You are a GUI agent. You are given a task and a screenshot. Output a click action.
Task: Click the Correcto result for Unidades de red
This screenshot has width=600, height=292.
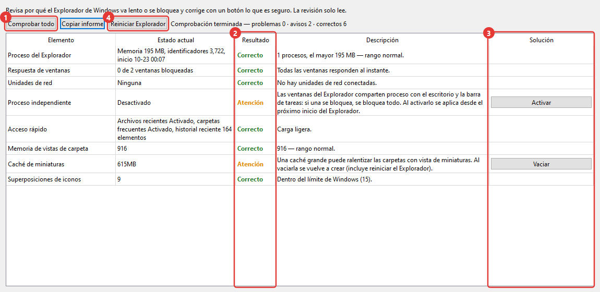[250, 83]
